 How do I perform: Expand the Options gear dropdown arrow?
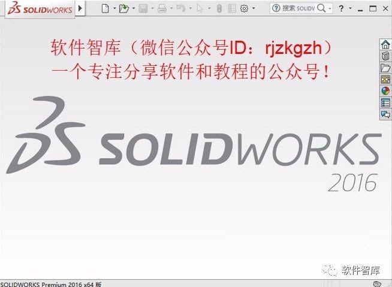254,8
